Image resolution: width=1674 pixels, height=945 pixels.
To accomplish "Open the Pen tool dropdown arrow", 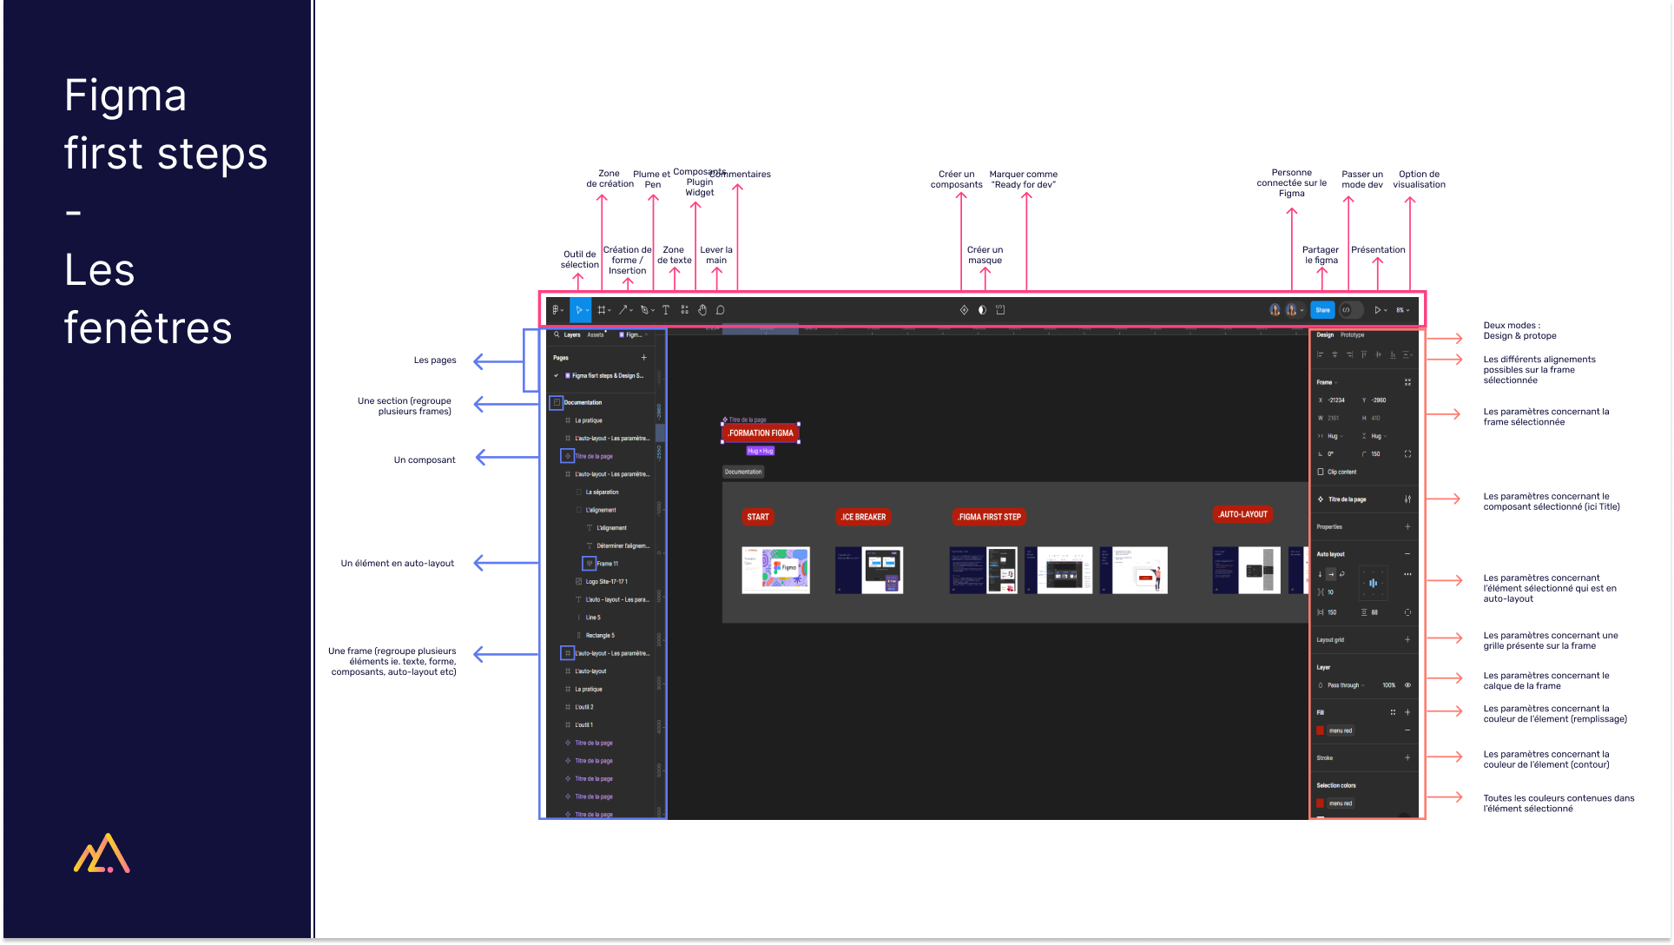I will 653,311.
